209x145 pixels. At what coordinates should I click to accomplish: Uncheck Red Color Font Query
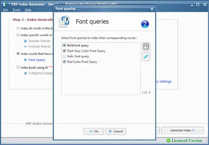click(64, 62)
